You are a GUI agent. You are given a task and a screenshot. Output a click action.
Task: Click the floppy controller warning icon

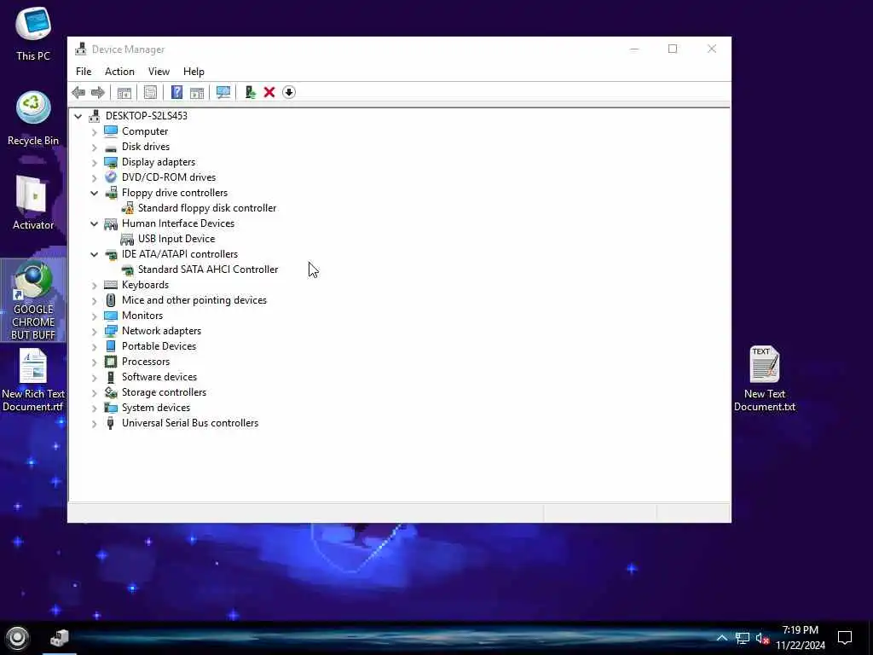click(x=128, y=208)
